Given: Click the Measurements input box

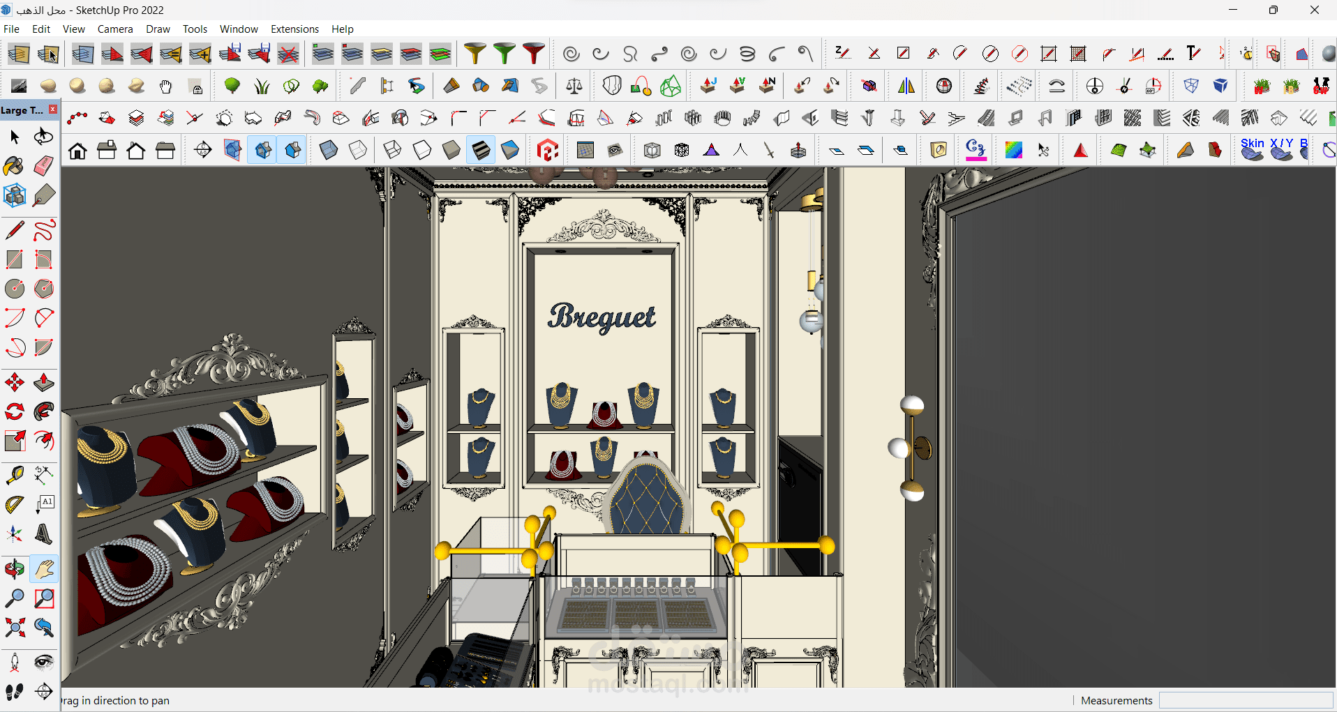Looking at the screenshot, I should 1246,700.
